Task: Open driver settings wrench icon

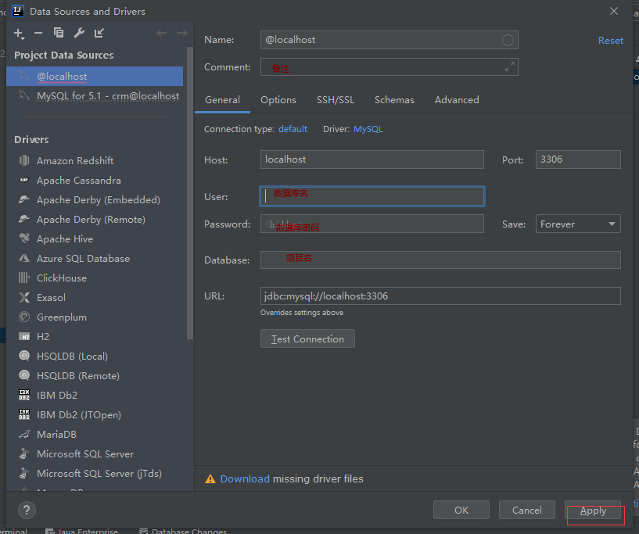Action: [79, 33]
